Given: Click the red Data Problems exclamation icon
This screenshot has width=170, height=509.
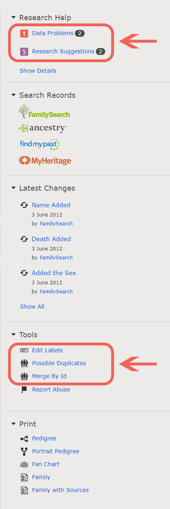Looking at the screenshot, I should click(x=24, y=34).
